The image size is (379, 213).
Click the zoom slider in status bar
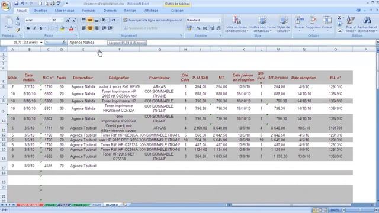click(360, 210)
